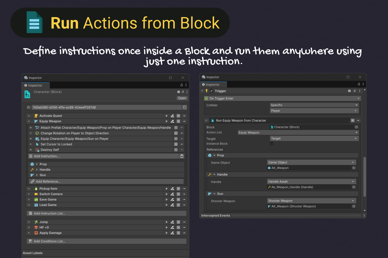The image size is (388, 258).
Task: Switch to the Inspector tab on the left panel
Action: (x=36, y=85)
